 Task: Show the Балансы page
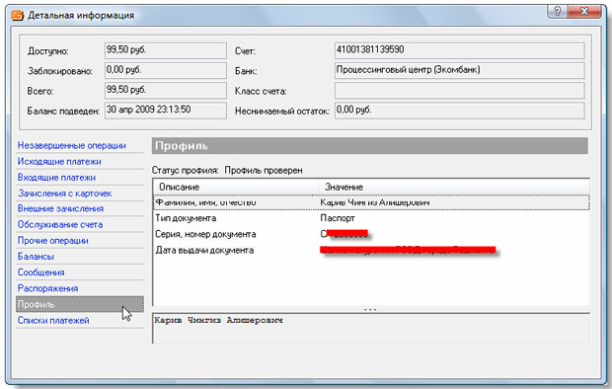36,257
